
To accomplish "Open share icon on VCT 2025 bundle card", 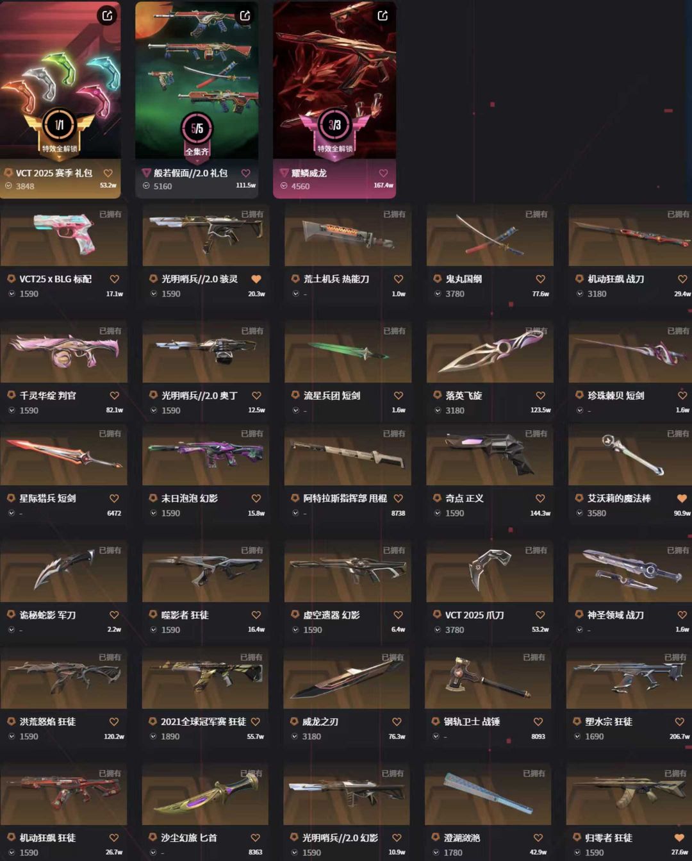I will (x=107, y=15).
